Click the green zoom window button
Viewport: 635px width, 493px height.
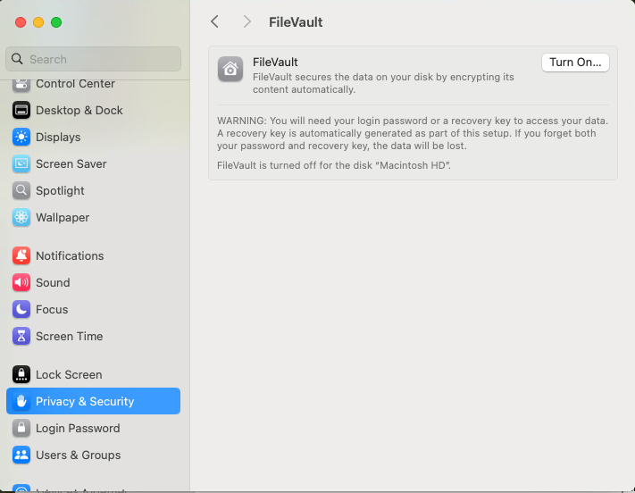[x=56, y=22]
